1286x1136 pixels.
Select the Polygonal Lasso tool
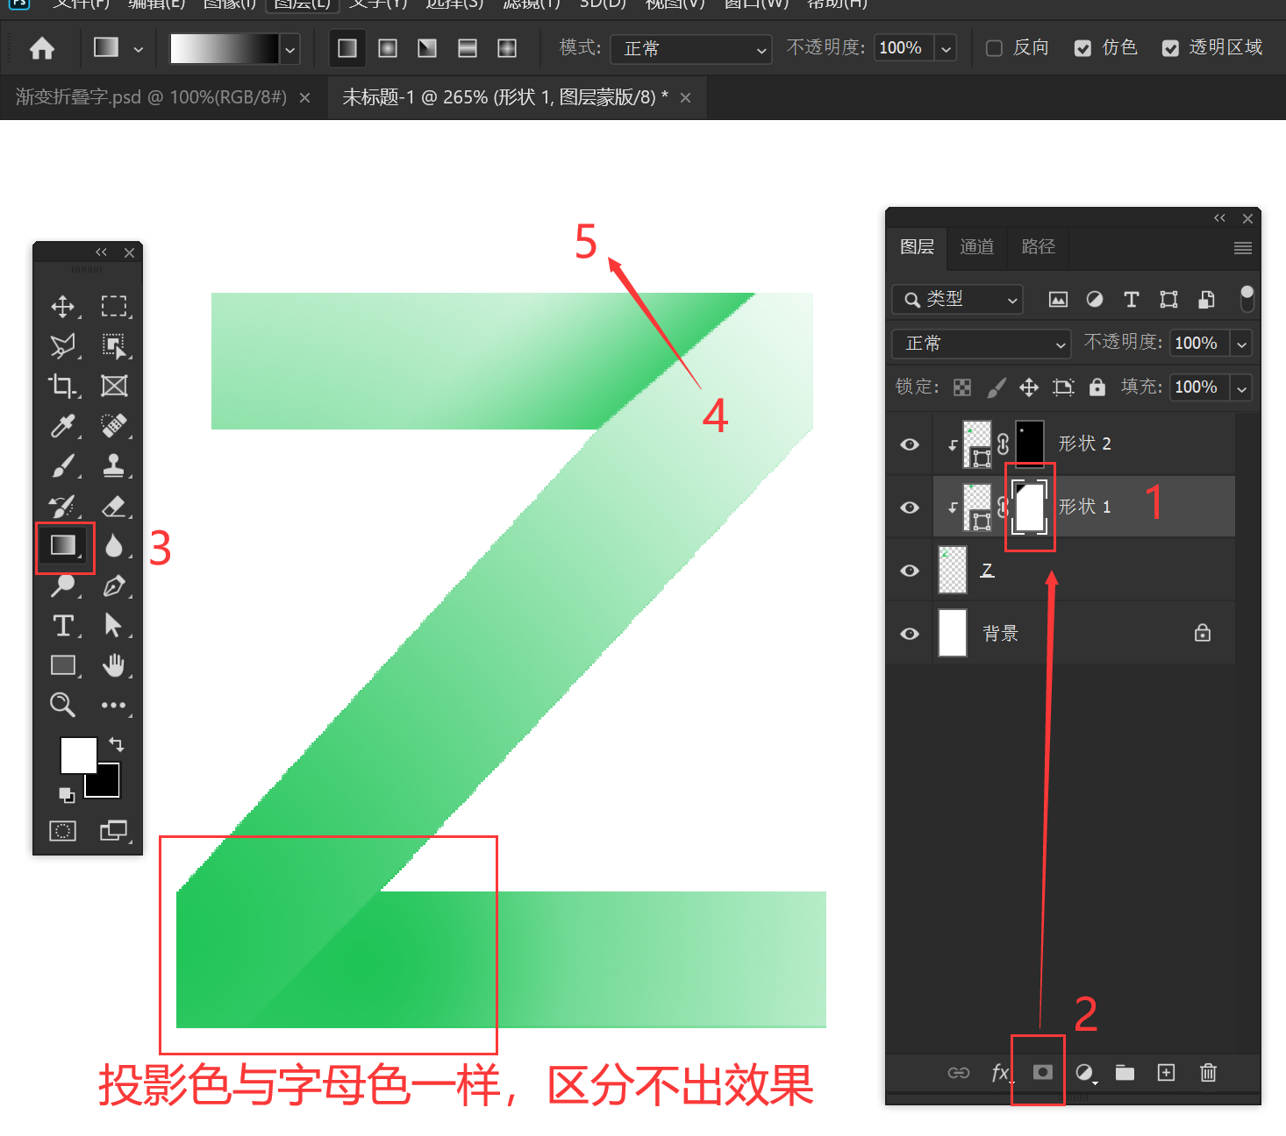pos(62,346)
